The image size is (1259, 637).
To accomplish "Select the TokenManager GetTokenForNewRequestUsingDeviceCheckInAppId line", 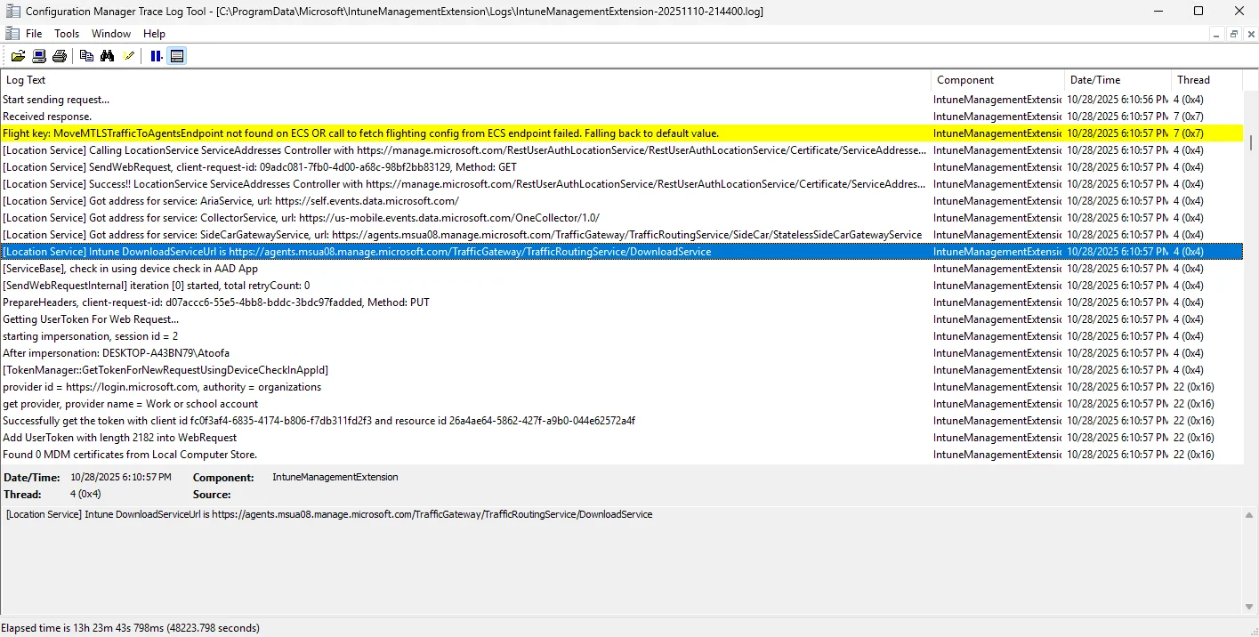I will (x=621, y=370).
